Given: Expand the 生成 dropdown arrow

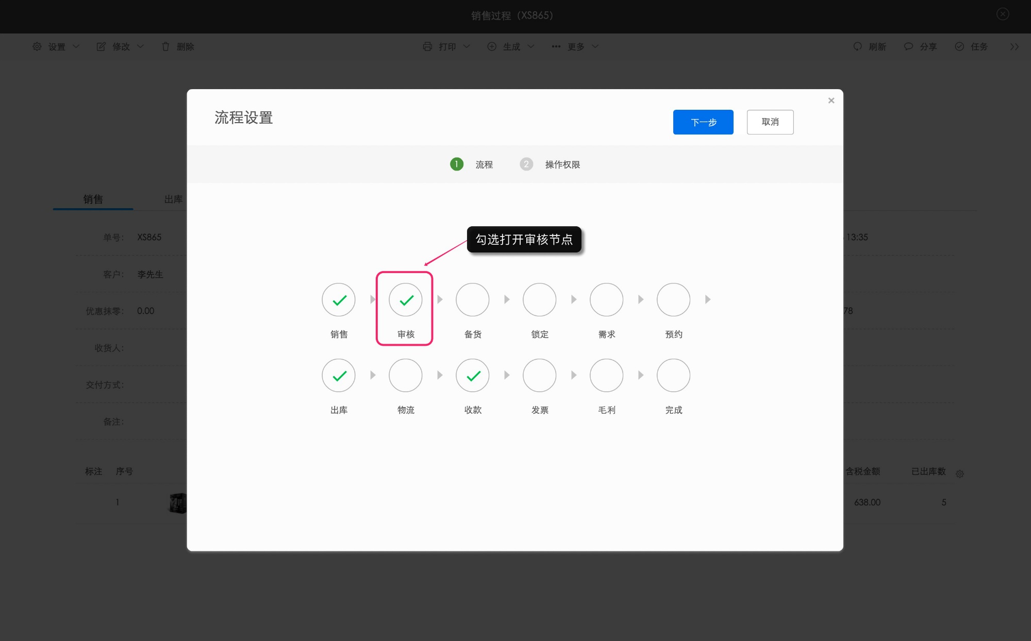Looking at the screenshot, I should coord(531,46).
